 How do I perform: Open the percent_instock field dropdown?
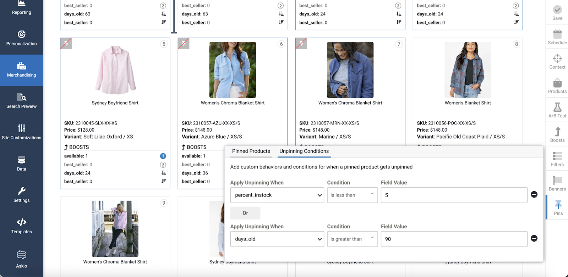point(277,195)
